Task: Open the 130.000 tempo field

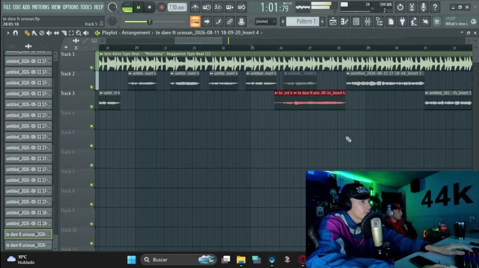Action: pyautogui.click(x=176, y=7)
